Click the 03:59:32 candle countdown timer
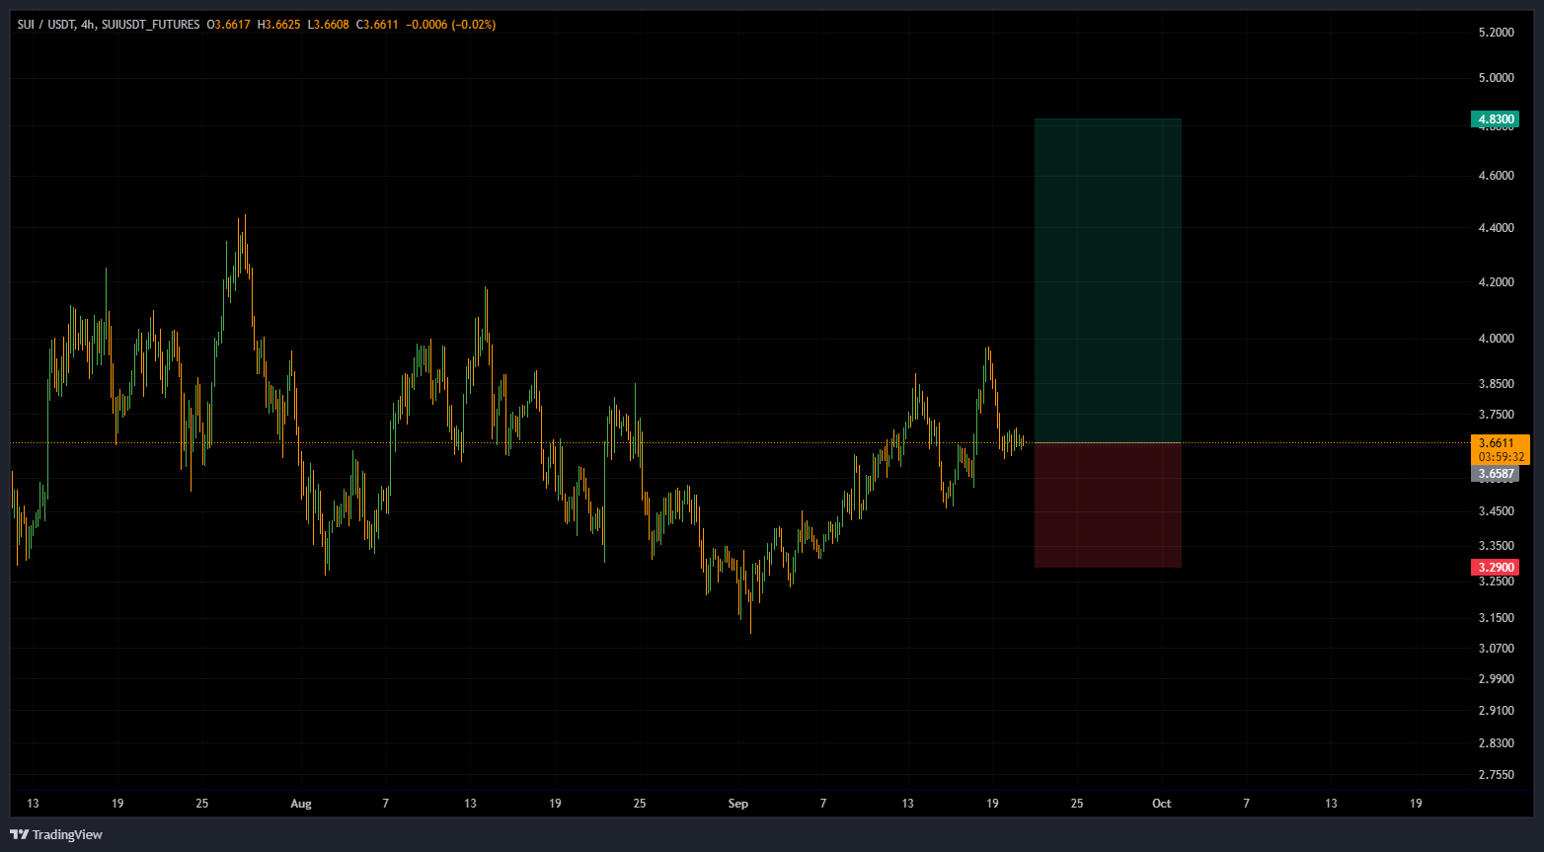1544x852 pixels. (1499, 457)
